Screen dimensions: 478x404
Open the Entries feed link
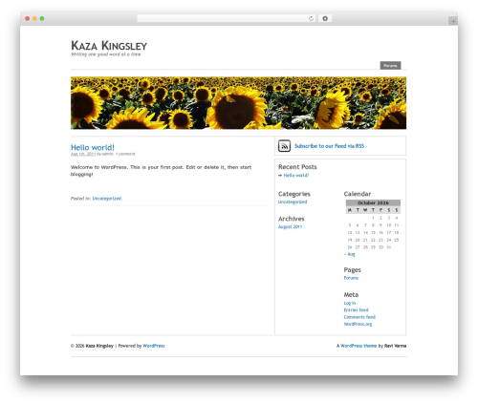356,309
